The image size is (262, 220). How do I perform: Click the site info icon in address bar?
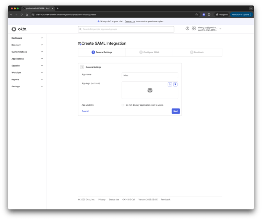pyautogui.click(x=33, y=14)
